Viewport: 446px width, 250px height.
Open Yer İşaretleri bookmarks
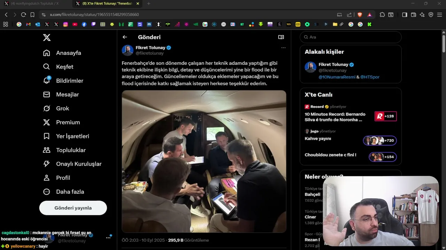tap(66, 136)
